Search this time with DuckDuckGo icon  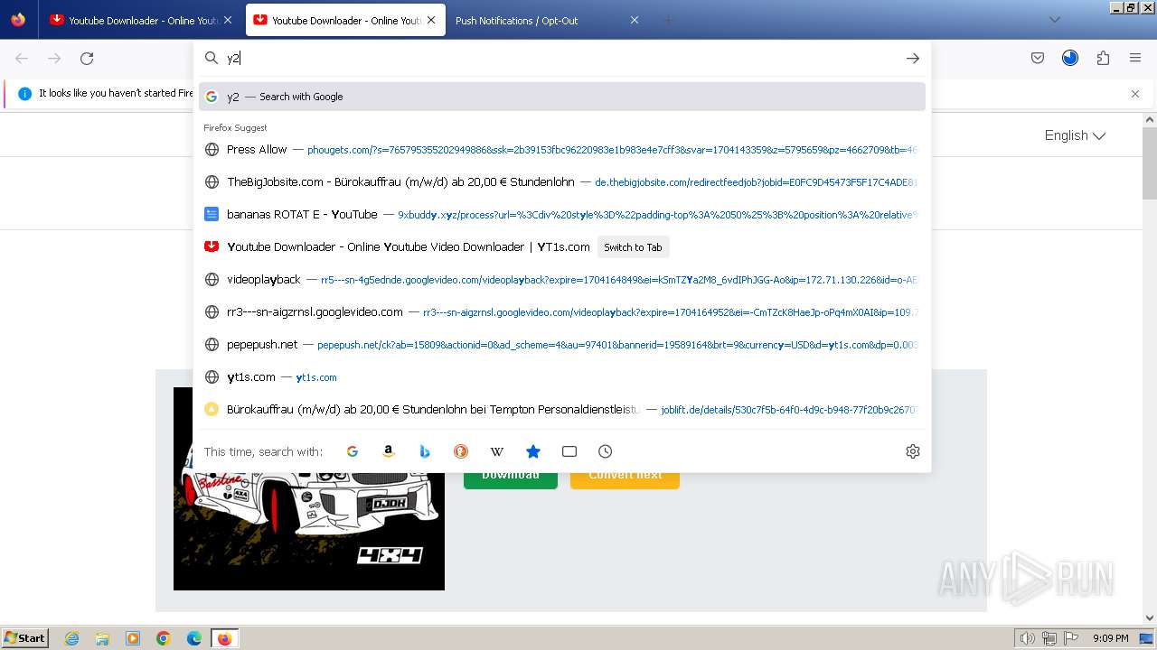point(461,451)
